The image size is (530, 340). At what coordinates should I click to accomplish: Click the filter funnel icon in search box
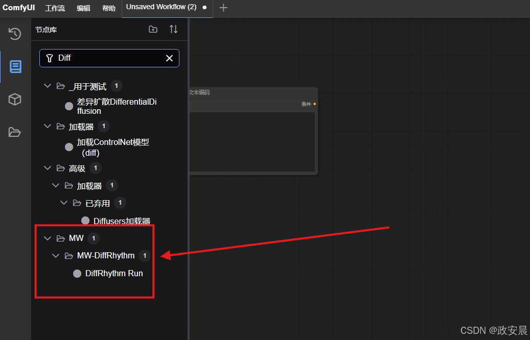pyautogui.click(x=50, y=58)
